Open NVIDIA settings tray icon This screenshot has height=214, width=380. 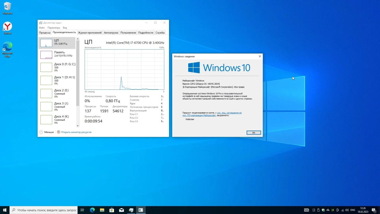point(332,210)
